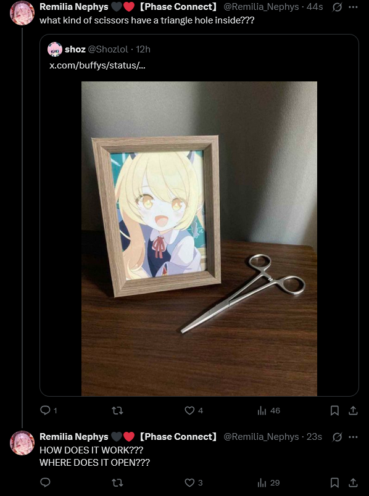Share the first tweet
The image size is (369, 496).
353,411
